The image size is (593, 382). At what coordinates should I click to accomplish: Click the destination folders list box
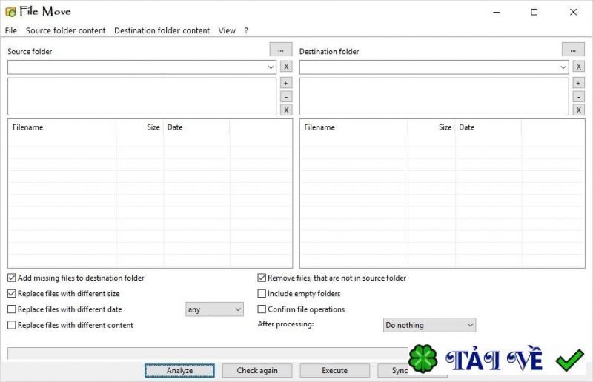(434, 96)
